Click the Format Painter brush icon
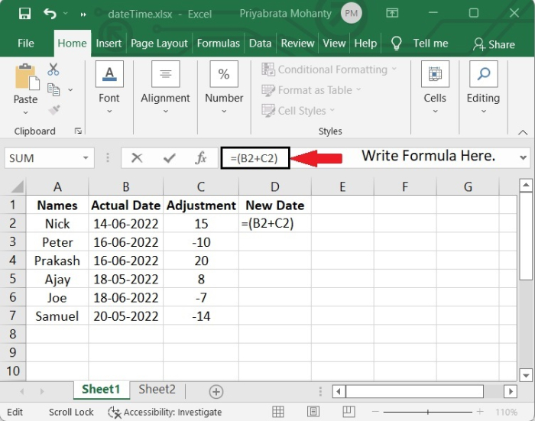This screenshot has width=535, height=421. [x=53, y=110]
